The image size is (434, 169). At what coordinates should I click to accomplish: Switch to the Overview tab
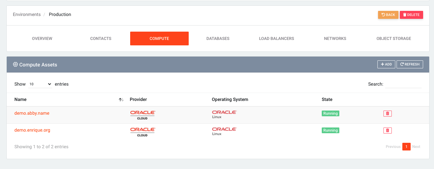(x=42, y=38)
